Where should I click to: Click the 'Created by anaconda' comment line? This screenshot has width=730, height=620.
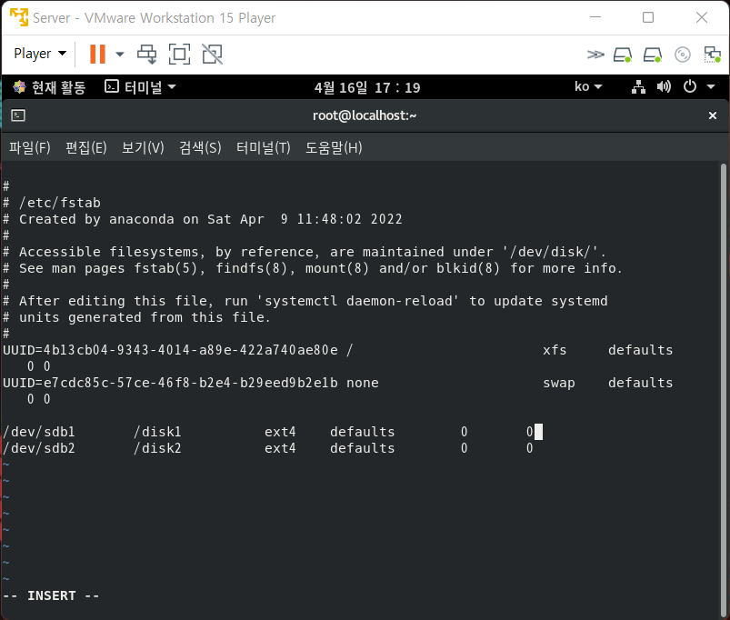tap(203, 219)
